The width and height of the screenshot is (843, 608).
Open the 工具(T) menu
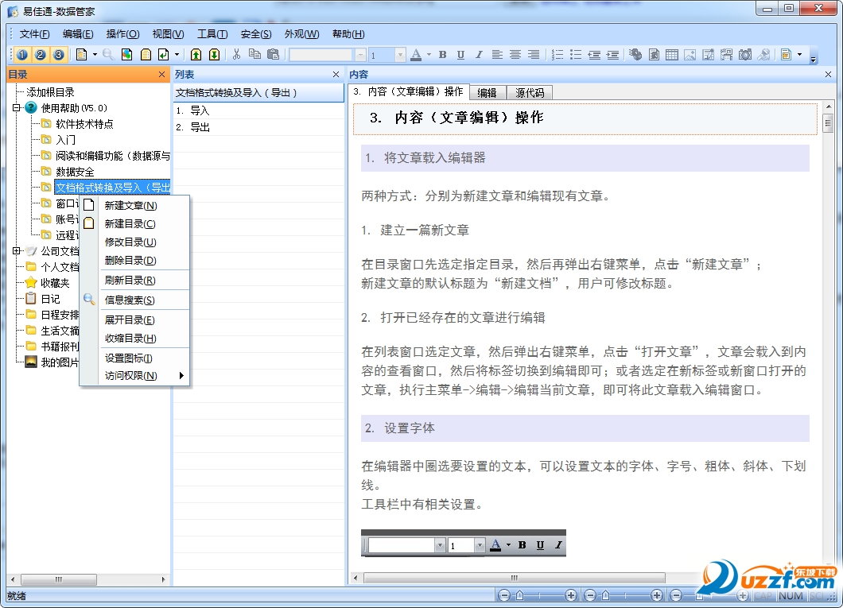tap(212, 34)
